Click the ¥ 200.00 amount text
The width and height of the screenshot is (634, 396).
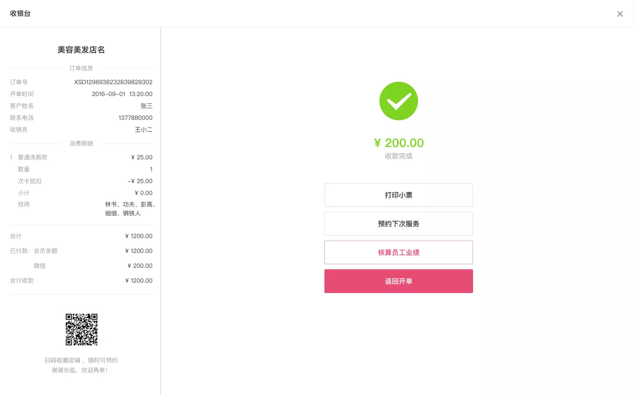pos(399,143)
